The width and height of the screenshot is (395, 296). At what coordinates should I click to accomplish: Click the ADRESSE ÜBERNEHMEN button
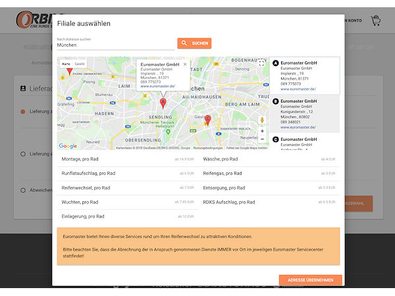tap(311, 280)
